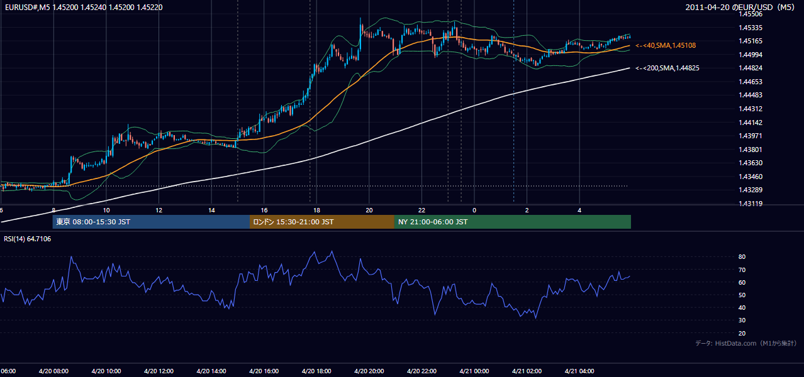Screen dimensions: 804x377
Task: Click the white '200,SMA,1.44825' line label
Action: pyautogui.click(x=666, y=68)
